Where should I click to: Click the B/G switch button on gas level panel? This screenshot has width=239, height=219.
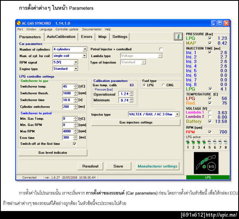point(211,166)
